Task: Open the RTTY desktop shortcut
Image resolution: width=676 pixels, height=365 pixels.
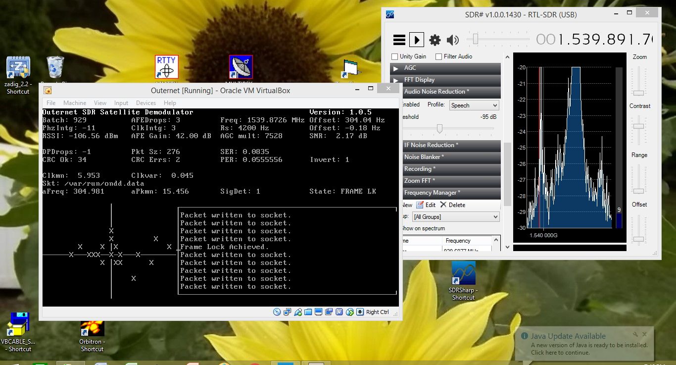Action: (x=166, y=68)
